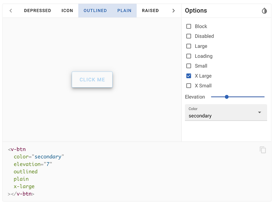
Task: Enable the Disabled option checkbox
Action: coord(189,36)
